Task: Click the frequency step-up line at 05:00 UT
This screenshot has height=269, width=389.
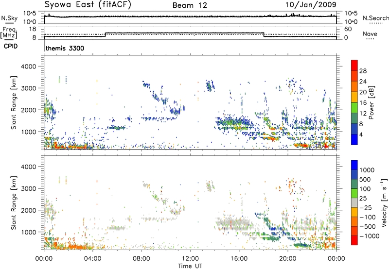Action: [x=106, y=34]
